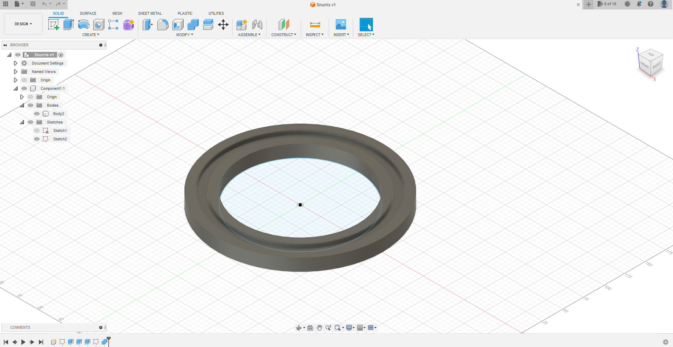Select the Measure ruler tool
The height and width of the screenshot is (347, 673).
coord(315,25)
